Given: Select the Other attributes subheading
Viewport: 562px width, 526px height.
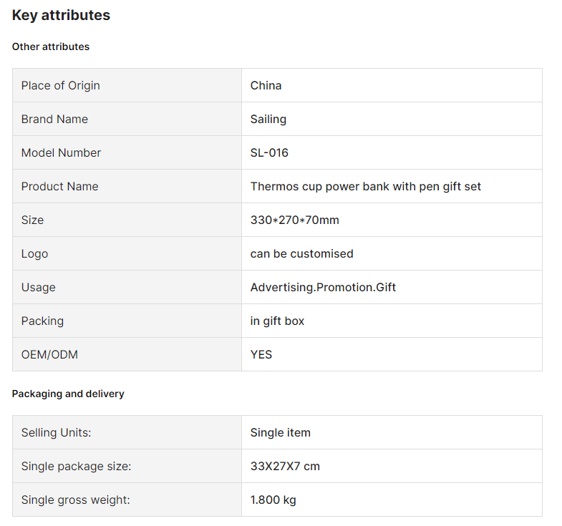Looking at the screenshot, I should 51,47.
